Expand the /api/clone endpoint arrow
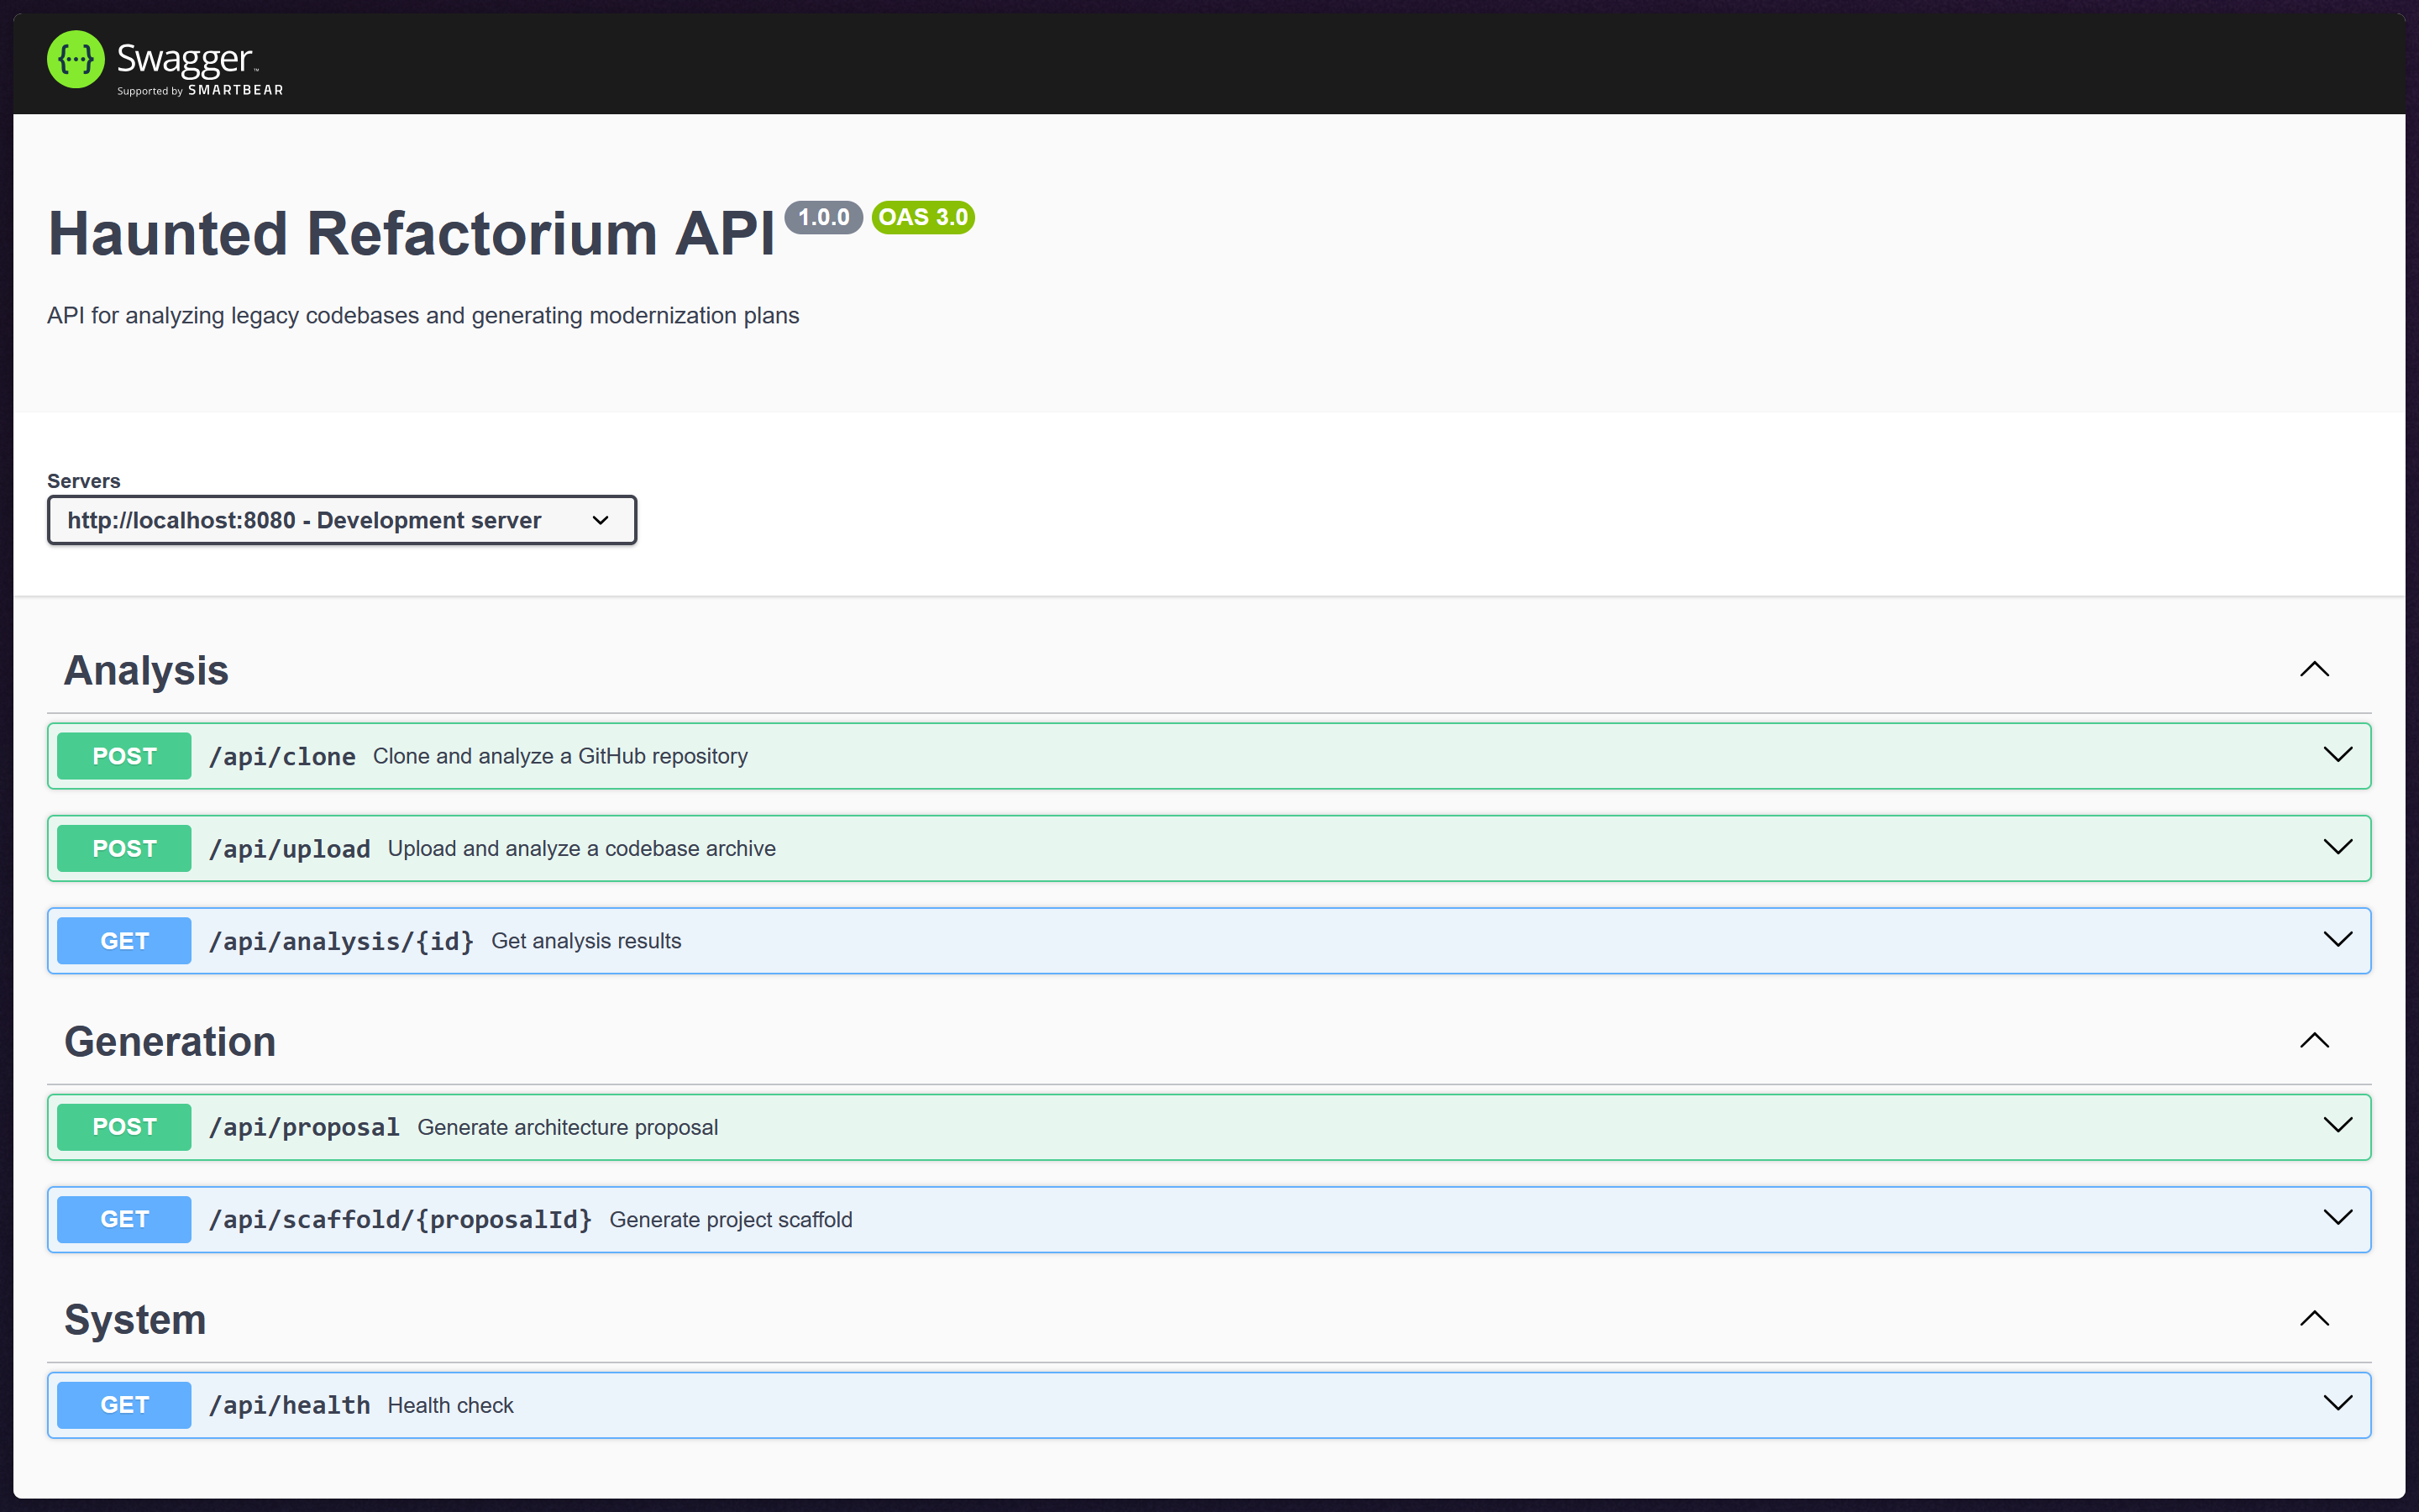This screenshot has height=1512, width=2419. (2337, 755)
